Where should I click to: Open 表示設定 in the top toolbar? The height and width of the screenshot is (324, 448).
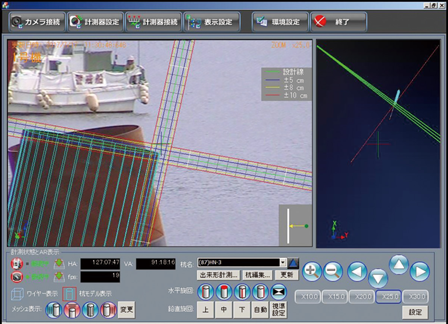coord(212,22)
